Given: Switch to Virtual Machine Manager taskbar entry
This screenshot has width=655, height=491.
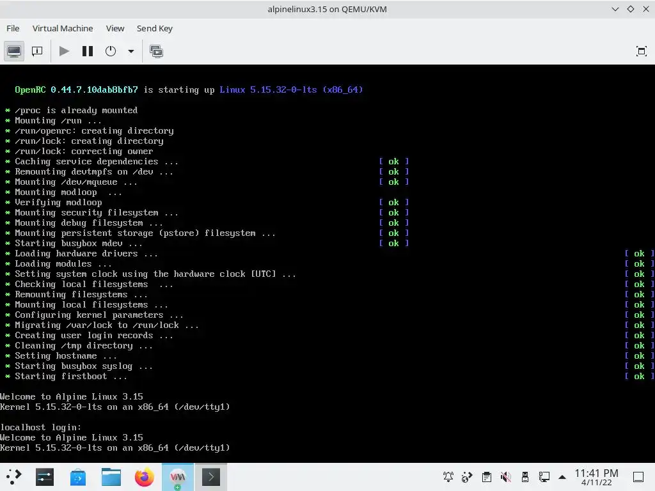Looking at the screenshot, I should pos(178,477).
